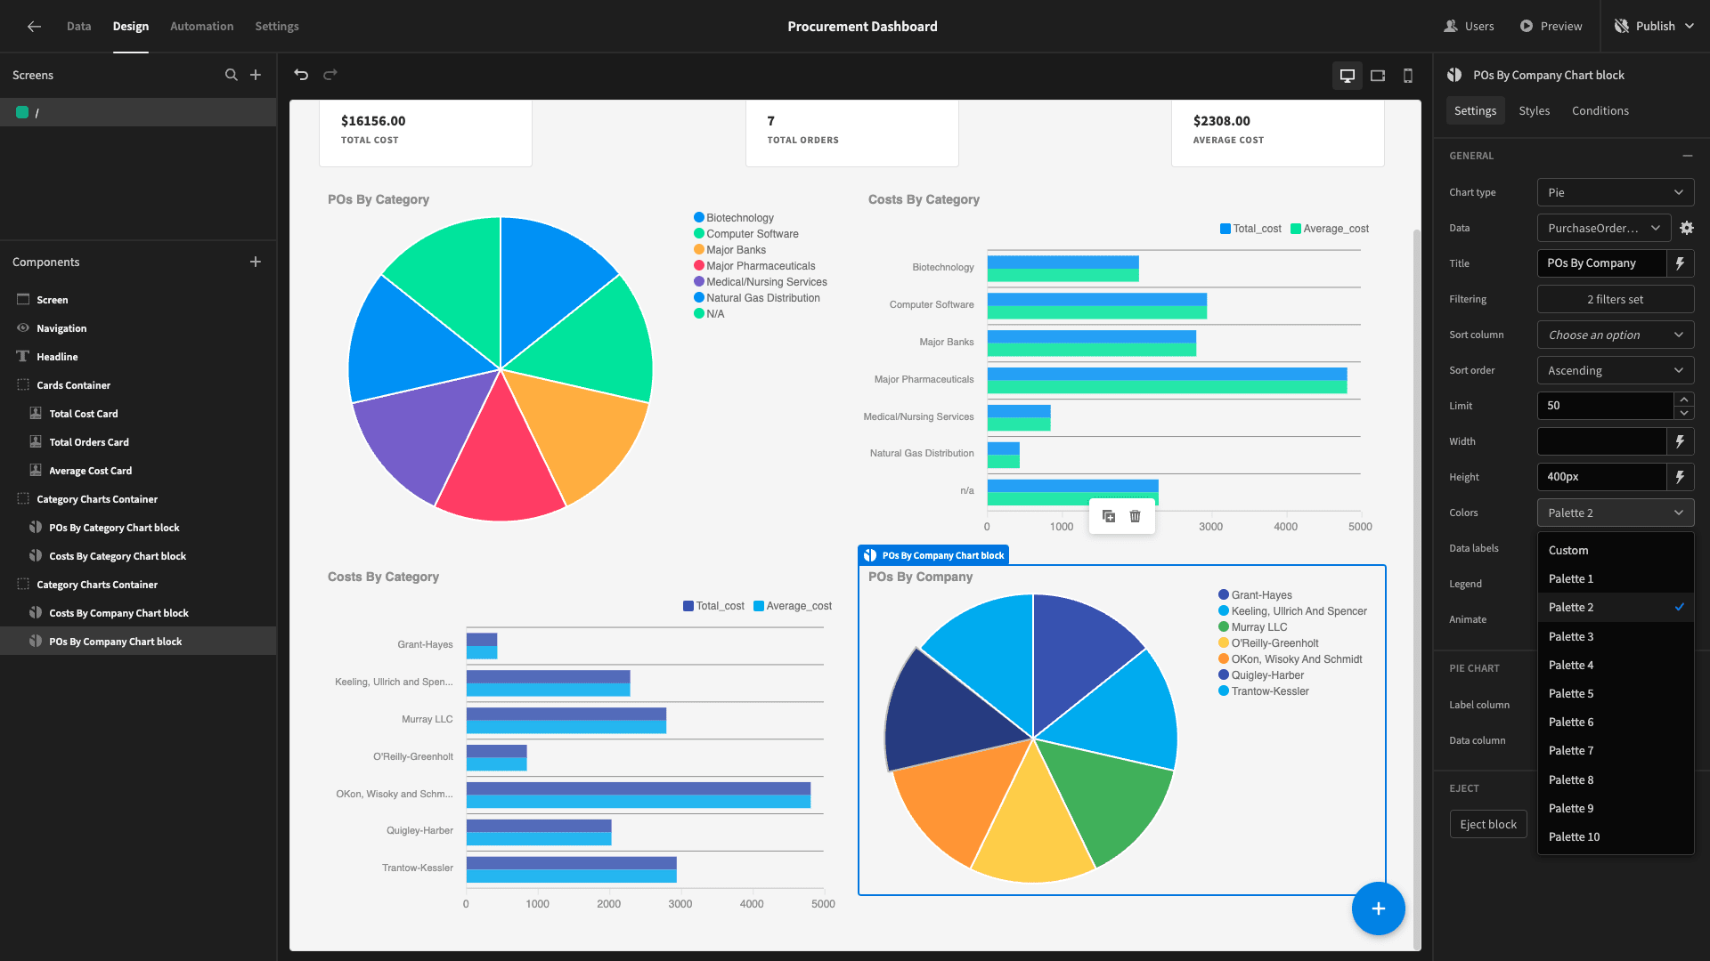Delete the selected chart with trash icon
The width and height of the screenshot is (1710, 961).
click(x=1136, y=516)
